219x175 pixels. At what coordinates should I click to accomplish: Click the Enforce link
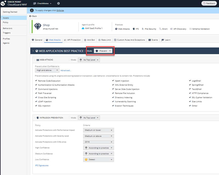[60, 10]
